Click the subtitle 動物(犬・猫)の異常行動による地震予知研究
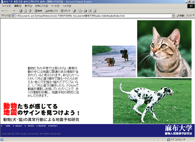Screen dimensions: 195x142 (x=41, y=120)
